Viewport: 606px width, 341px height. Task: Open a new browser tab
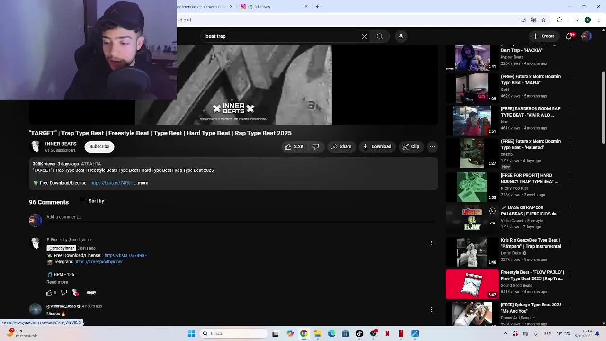(x=318, y=7)
